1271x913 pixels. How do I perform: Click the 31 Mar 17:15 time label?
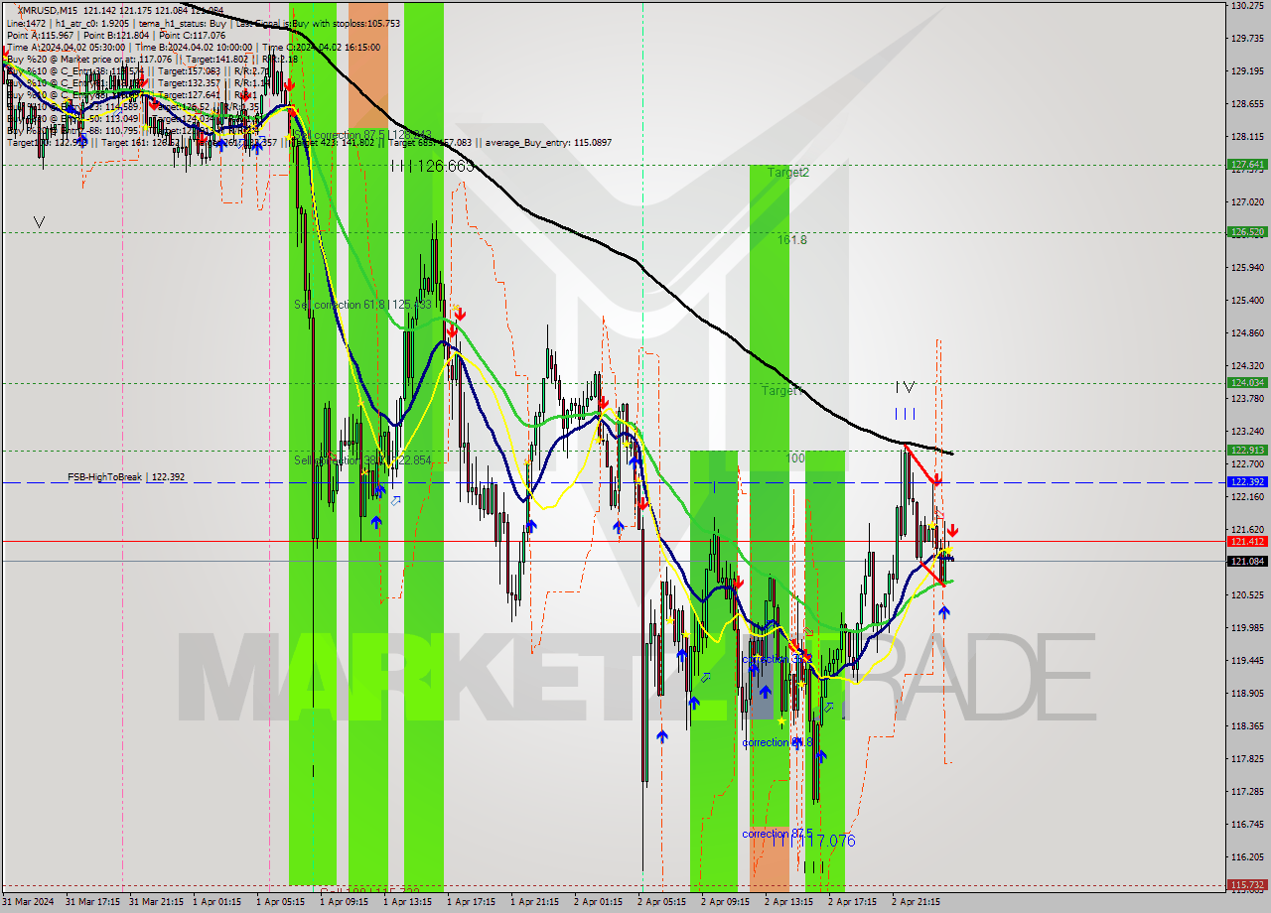pyautogui.click(x=93, y=902)
